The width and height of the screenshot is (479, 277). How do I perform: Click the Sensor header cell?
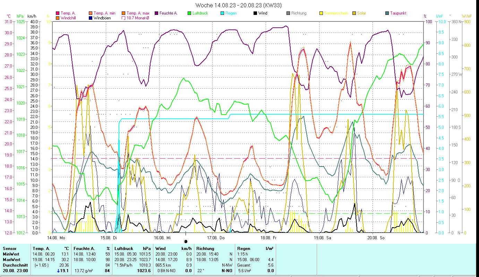(9, 249)
